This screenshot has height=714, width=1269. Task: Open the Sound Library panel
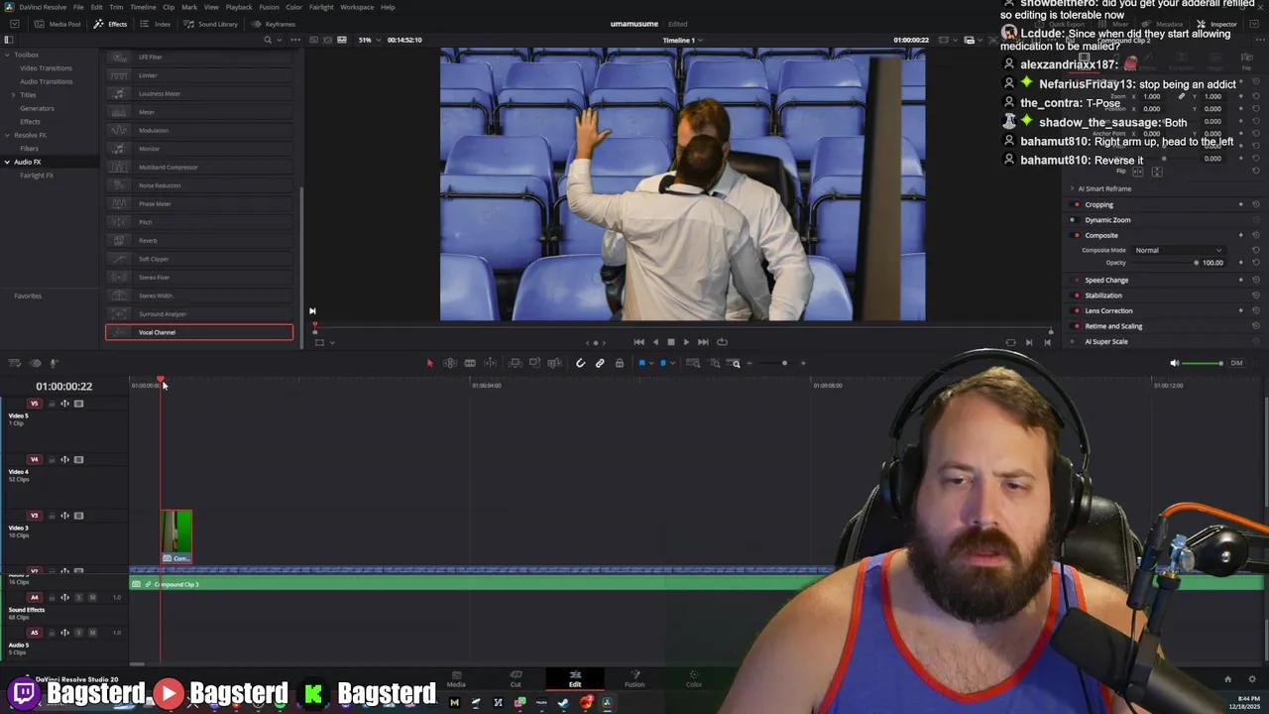tap(212, 24)
